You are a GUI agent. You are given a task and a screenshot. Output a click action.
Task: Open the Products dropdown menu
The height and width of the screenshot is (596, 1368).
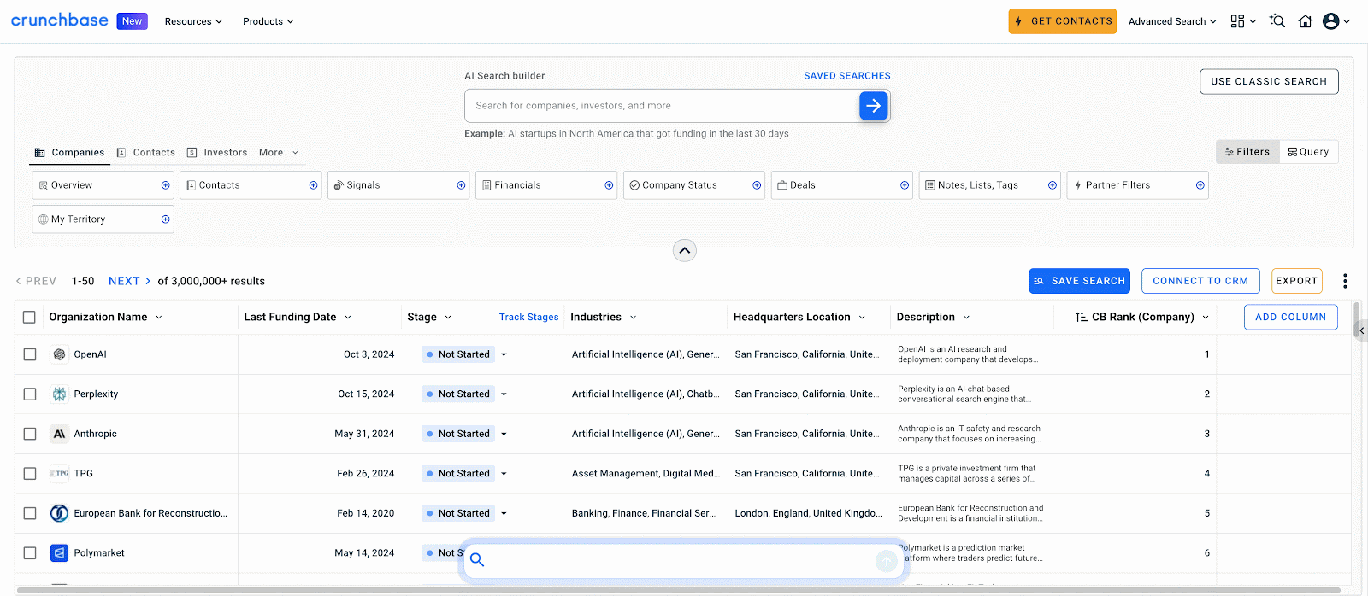(x=268, y=21)
